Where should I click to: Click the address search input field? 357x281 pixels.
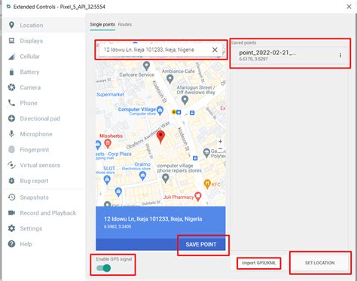pyautogui.click(x=160, y=50)
